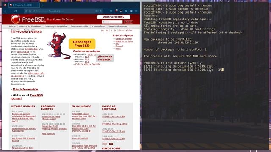Open the Acerca de FreeBSD menu

(30, 26)
